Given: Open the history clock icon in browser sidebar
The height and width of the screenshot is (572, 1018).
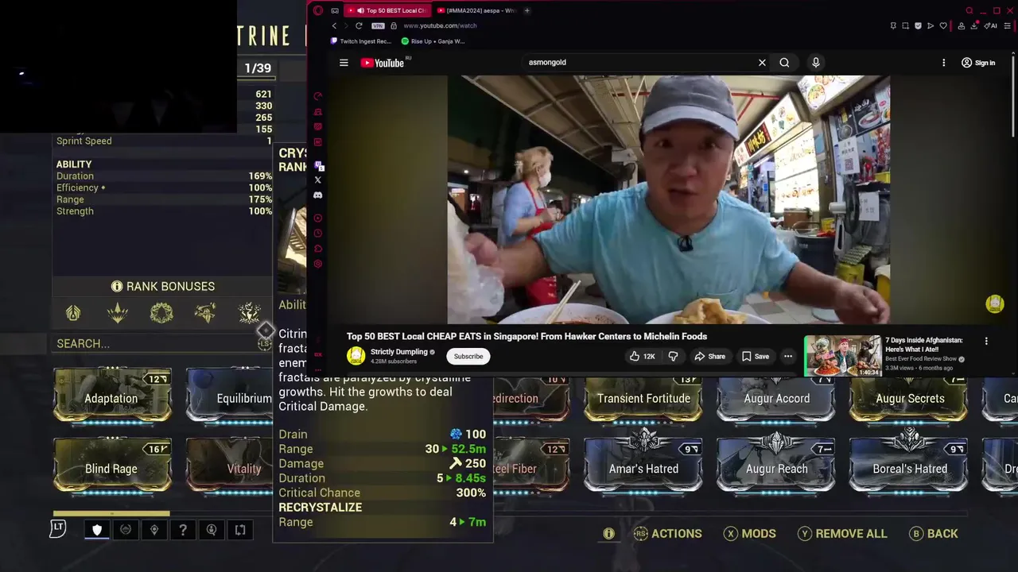Looking at the screenshot, I should (317, 234).
